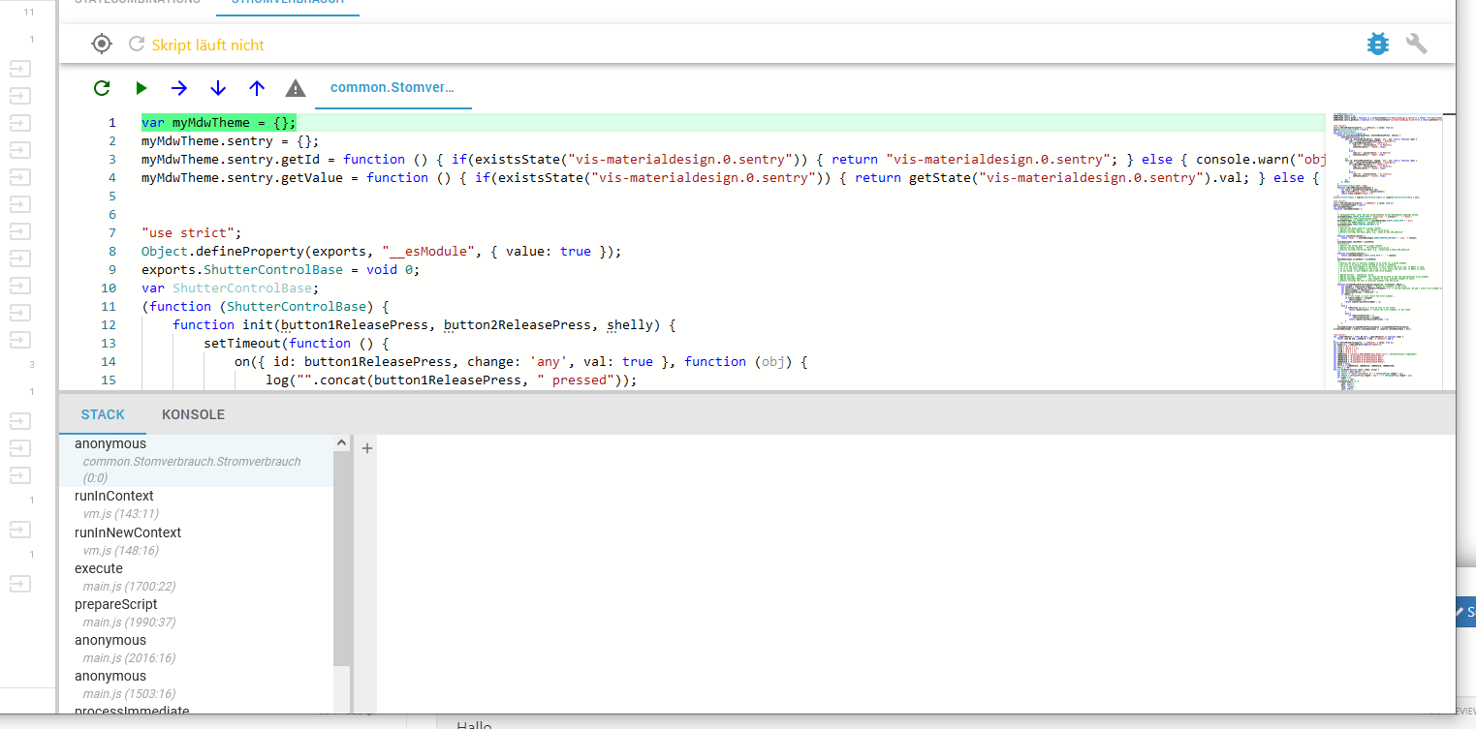Toggle pause on exceptions warning triangle

(296, 88)
